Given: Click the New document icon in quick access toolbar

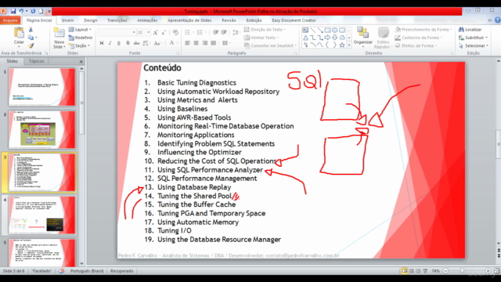Looking at the screenshot, I should coord(41,11).
